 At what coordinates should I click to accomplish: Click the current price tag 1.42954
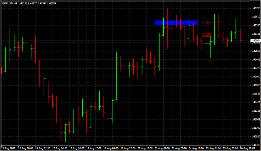[x=256, y=41]
